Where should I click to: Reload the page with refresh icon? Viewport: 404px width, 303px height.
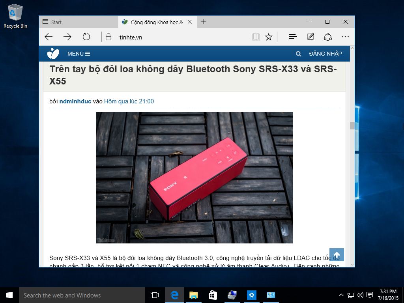[86, 37]
